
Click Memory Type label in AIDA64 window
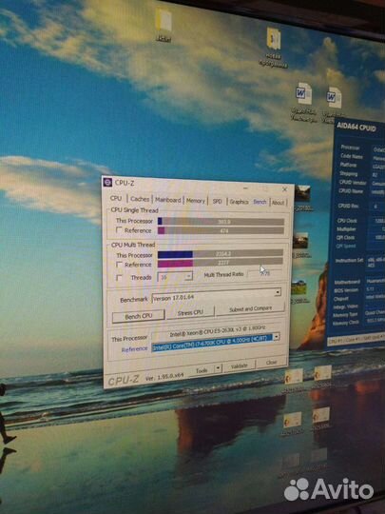[345, 315]
